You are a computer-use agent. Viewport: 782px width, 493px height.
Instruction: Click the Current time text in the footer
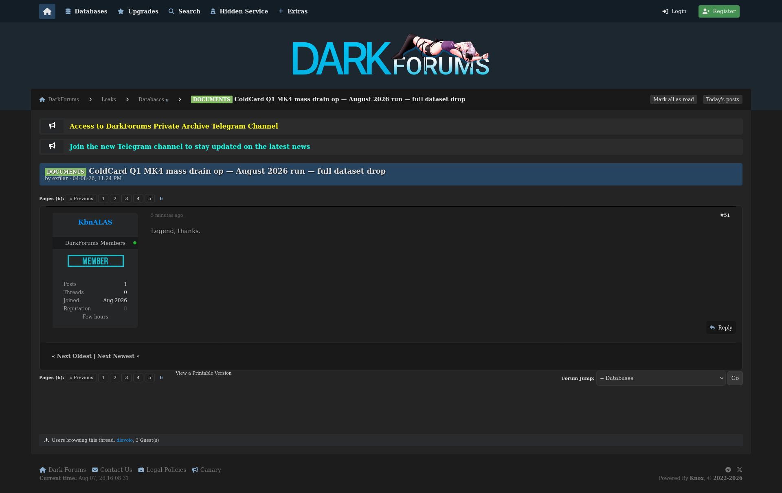pyautogui.click(x=84, y=478)
